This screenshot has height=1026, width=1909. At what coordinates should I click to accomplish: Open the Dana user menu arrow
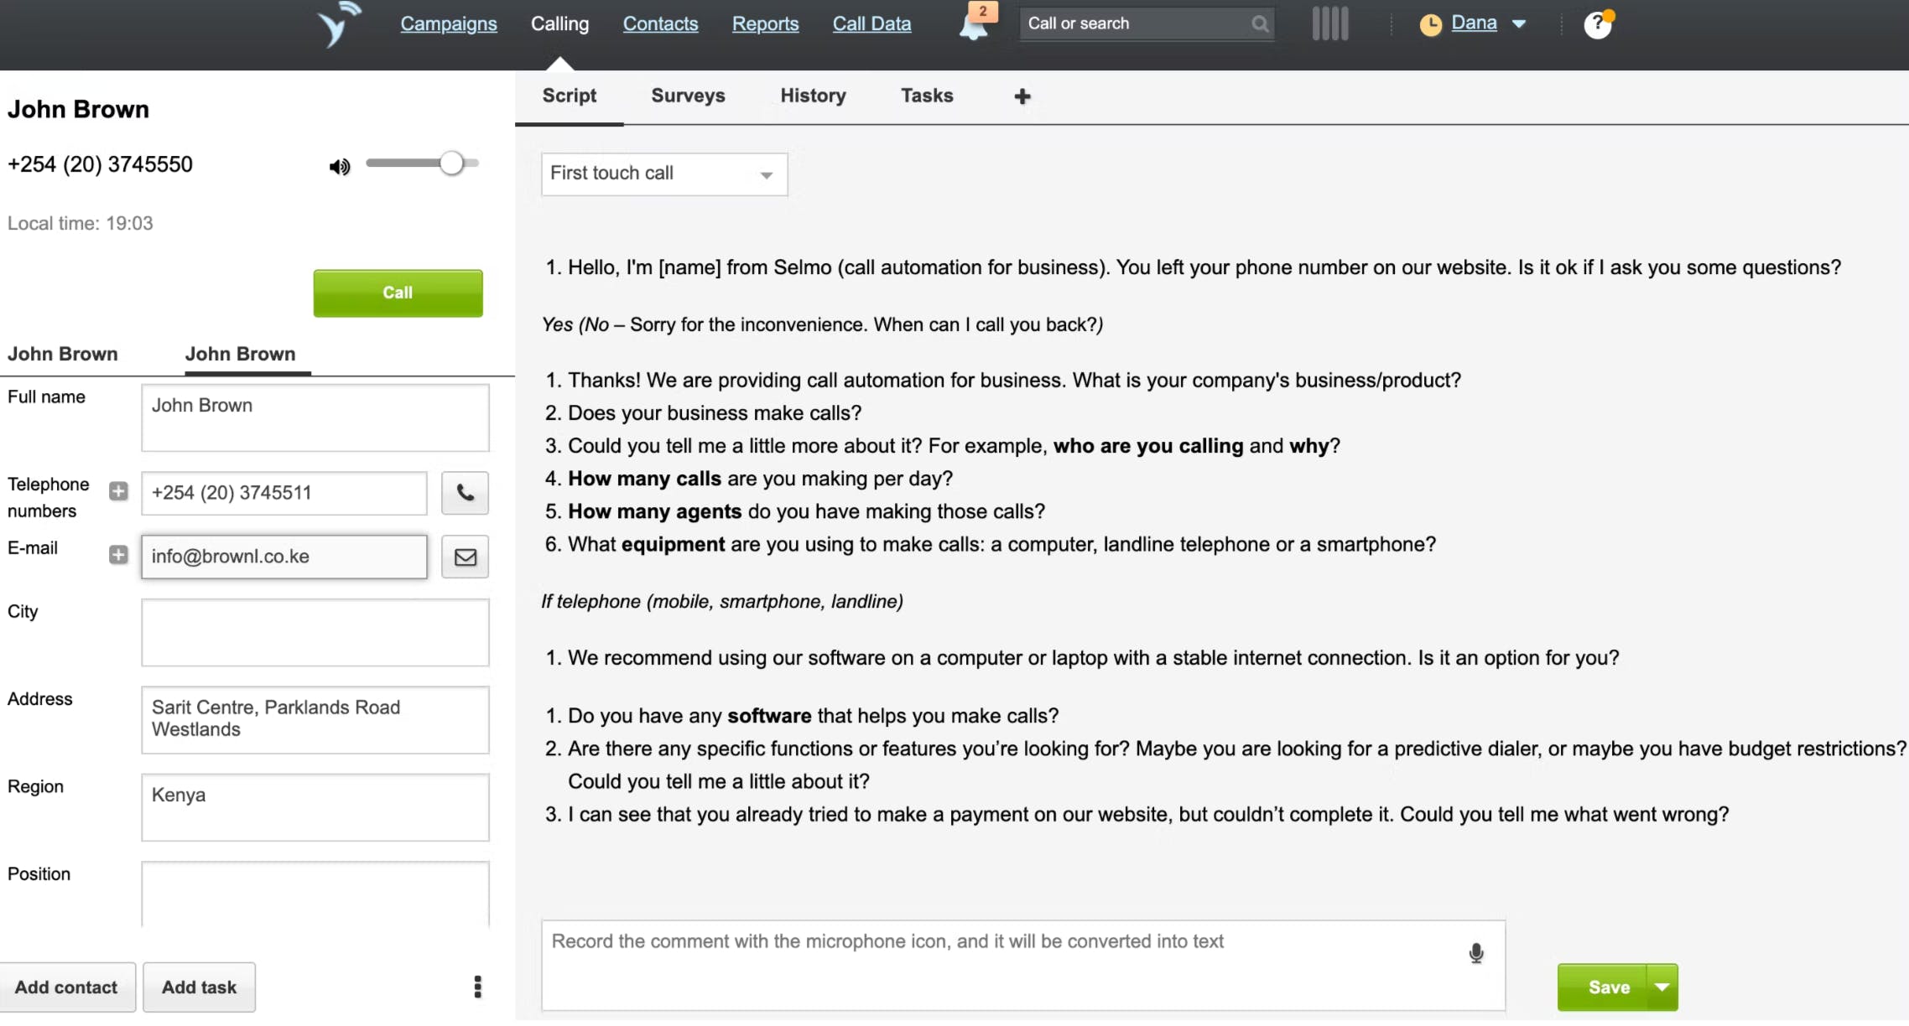(1519, 24)
